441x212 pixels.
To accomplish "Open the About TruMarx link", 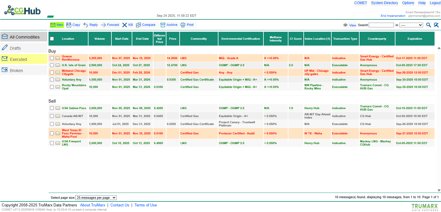I will (93, 205).
